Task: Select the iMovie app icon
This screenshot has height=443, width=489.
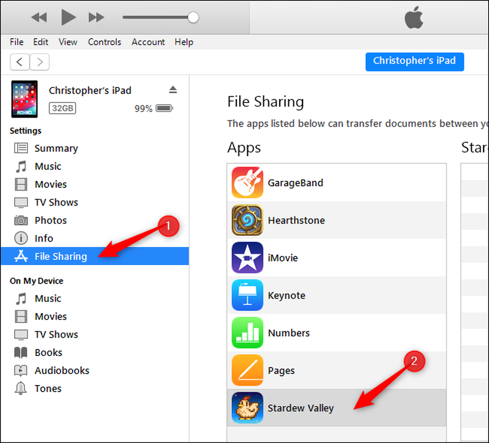Action: pyautogui.click(x=247, y=257)
